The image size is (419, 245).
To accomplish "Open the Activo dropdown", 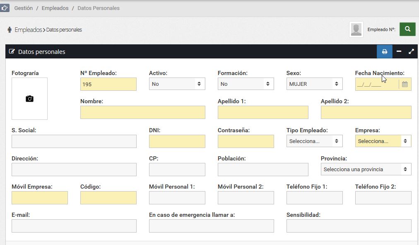I will [177, 84].
